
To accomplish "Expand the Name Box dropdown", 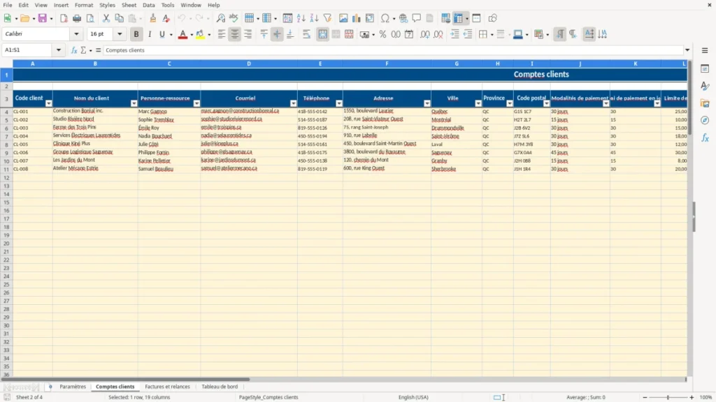I will click(59, 50).
